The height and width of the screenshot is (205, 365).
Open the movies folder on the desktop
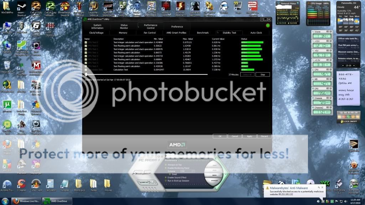coord(108,185)
